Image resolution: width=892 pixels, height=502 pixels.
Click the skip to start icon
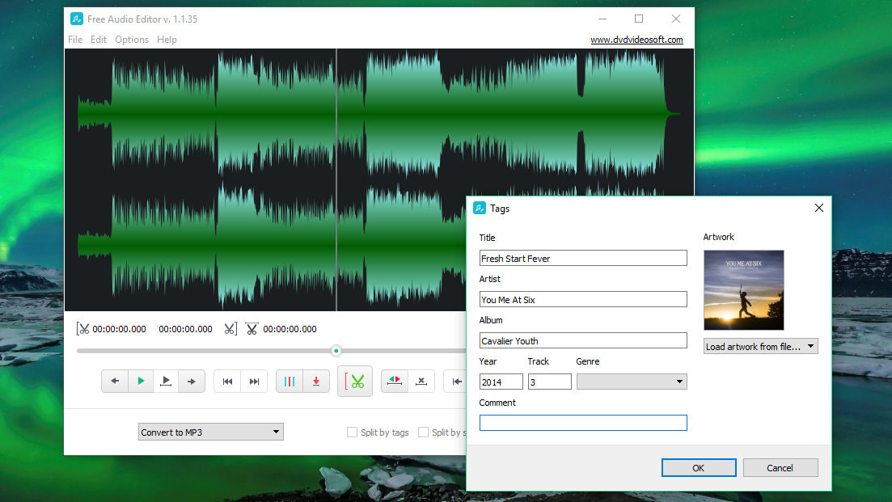[227, 381]
